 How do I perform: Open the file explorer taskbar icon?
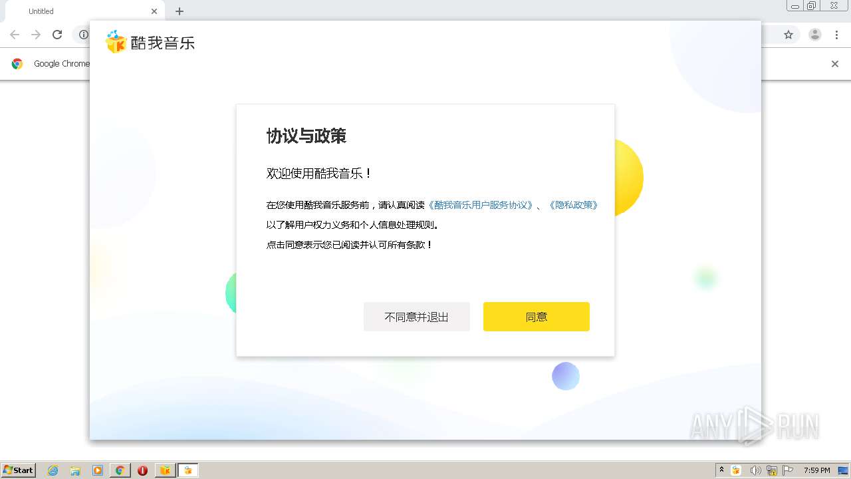[x=75, y=470]
